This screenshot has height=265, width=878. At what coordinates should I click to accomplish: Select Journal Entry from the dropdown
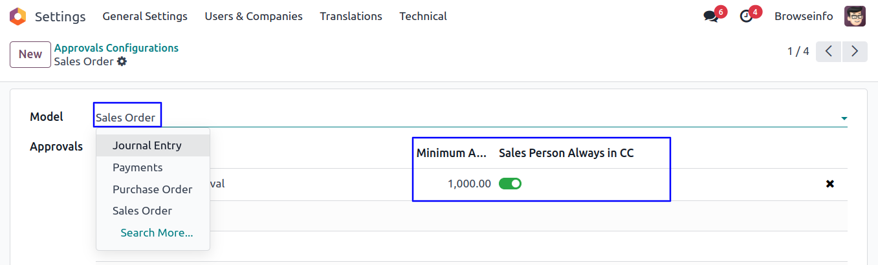tap(147, 145)
